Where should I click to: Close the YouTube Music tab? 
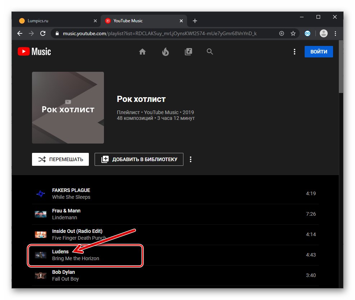[181, 21]
